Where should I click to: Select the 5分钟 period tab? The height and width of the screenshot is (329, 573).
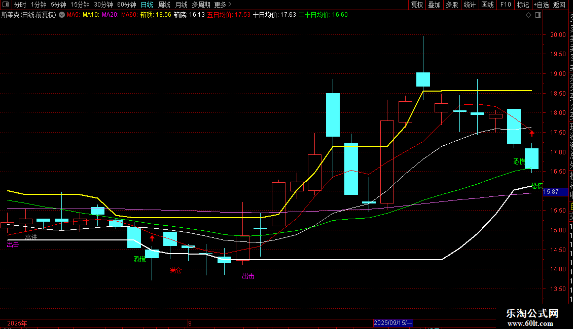pos(58,5)
